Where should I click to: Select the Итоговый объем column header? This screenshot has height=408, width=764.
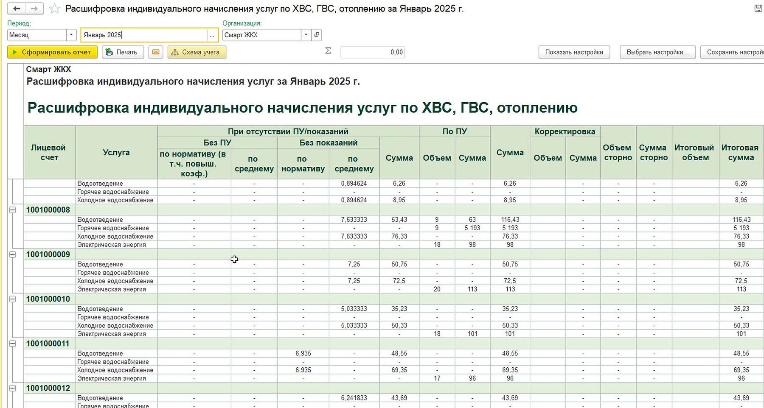point(695,152)
